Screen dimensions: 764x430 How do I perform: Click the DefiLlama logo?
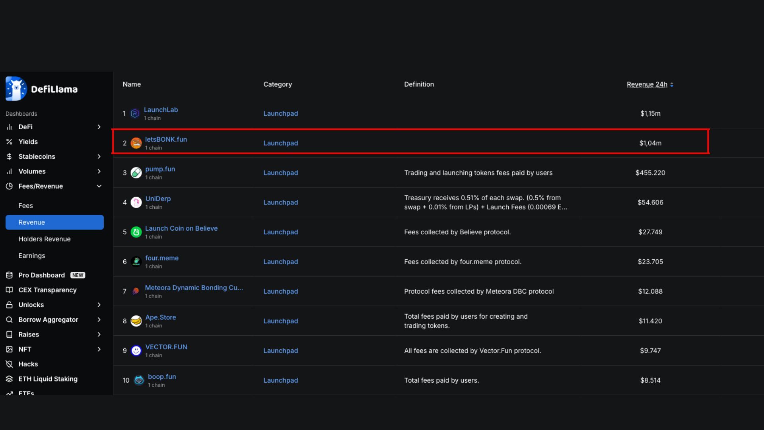pyautogui.click(x=42, y=89)
